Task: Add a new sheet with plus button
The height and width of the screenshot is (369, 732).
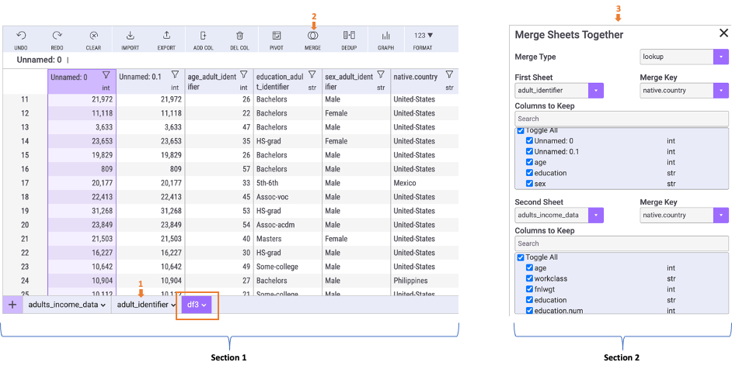Action: click(x=12, y=305)
